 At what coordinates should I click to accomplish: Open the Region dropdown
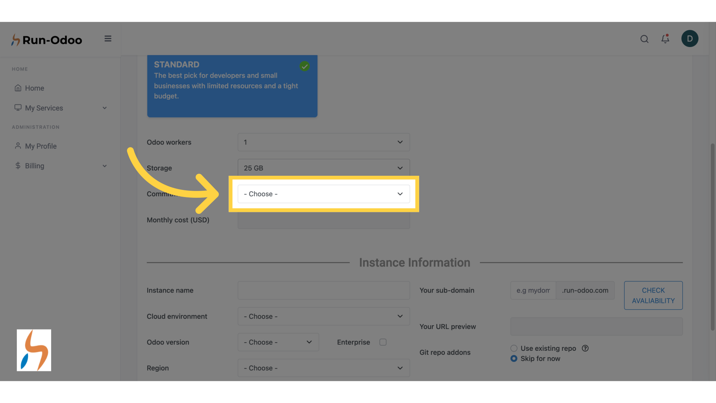tap(324, 368)
